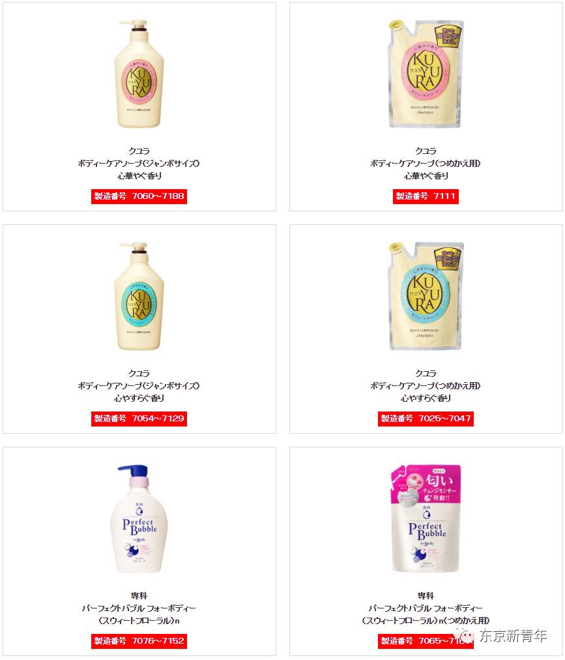Click the pink Kuyura refill pouch image
Image resolution: width=565 pixels, height=660 pixels.
click(x=426, y=74)
